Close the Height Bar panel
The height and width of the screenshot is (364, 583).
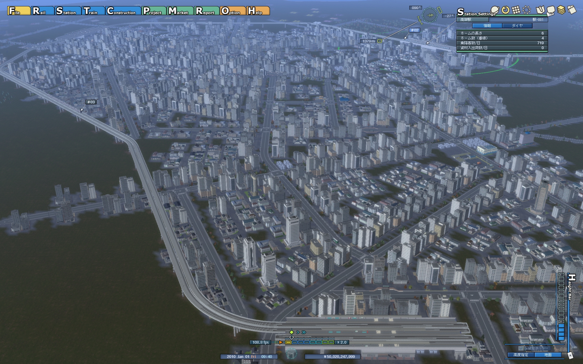click(570, 355)
